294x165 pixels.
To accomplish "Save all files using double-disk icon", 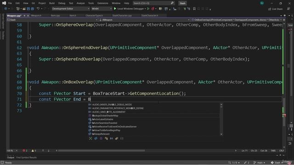I will [x=32, y=9].
